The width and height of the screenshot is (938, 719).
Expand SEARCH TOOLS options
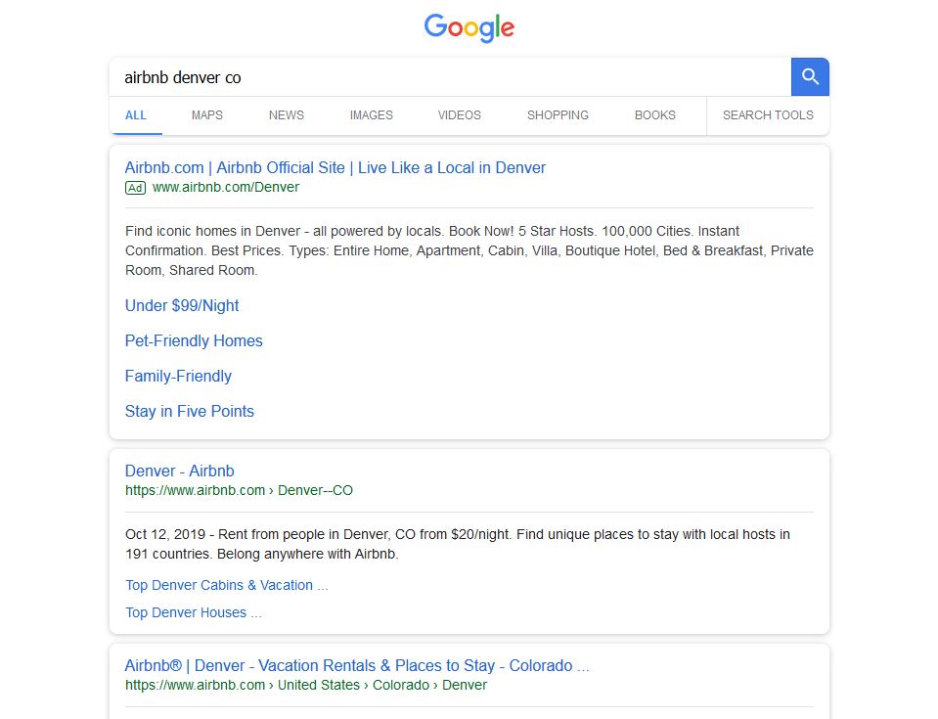pos(768,115)
